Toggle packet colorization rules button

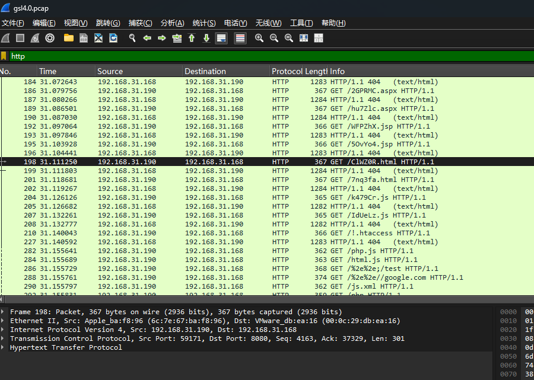[x=240, y=38]
